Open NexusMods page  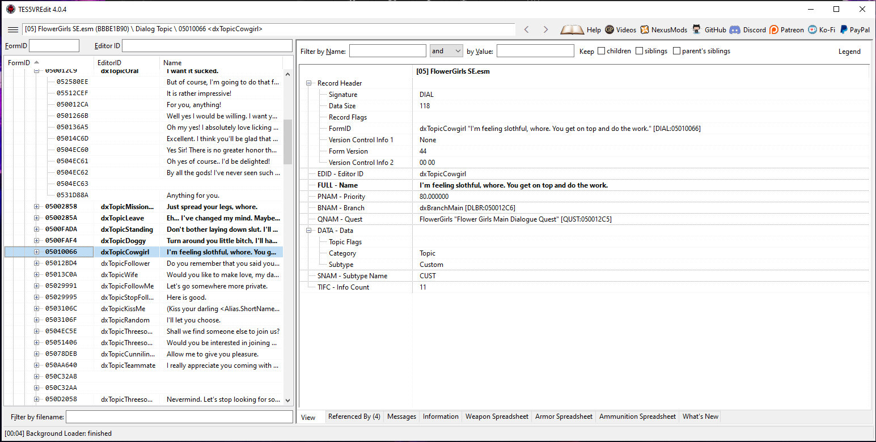tap(663, 29)
